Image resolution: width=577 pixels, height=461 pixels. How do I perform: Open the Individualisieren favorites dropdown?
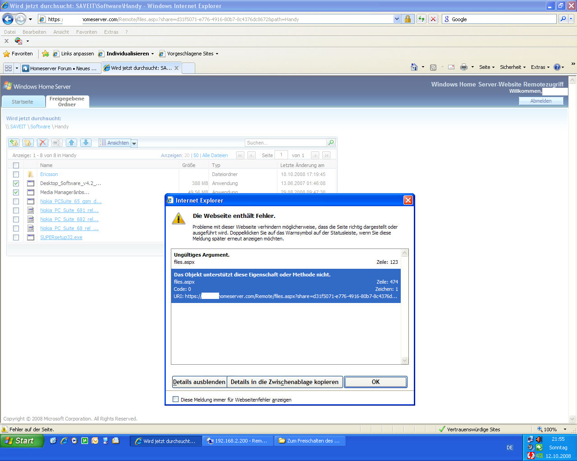(x=152, y=54)
